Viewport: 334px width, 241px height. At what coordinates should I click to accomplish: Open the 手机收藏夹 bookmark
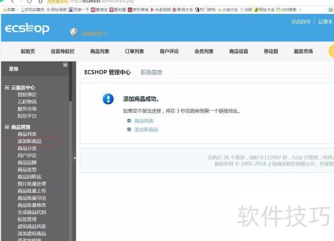[33, 9]
